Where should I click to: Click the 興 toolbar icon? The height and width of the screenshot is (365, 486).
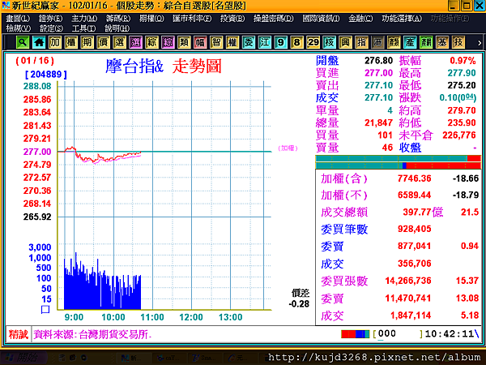point(345,42)
